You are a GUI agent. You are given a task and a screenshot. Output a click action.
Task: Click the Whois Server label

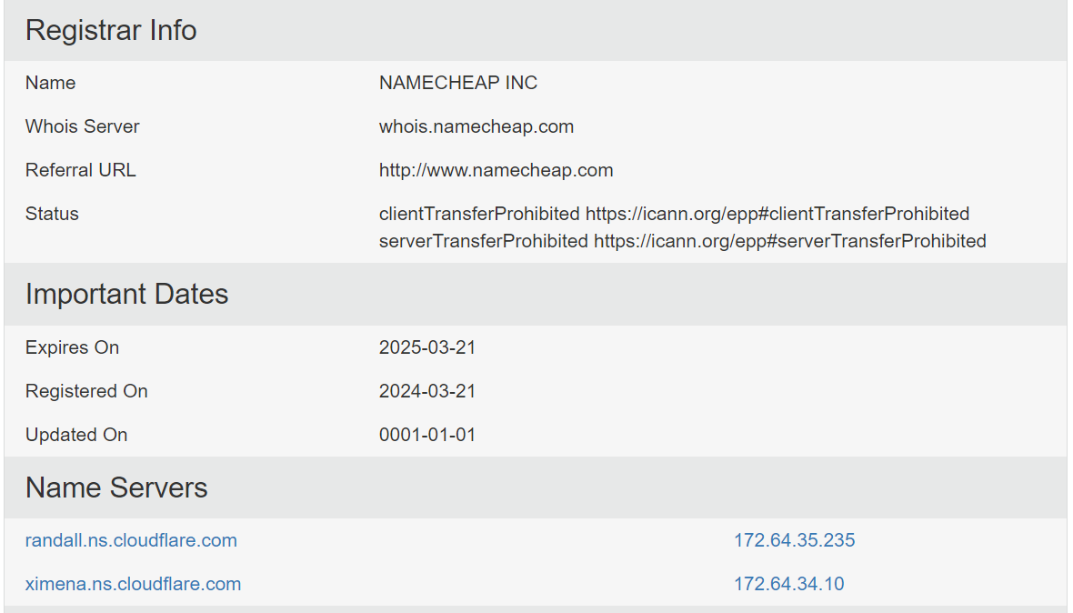82,126
